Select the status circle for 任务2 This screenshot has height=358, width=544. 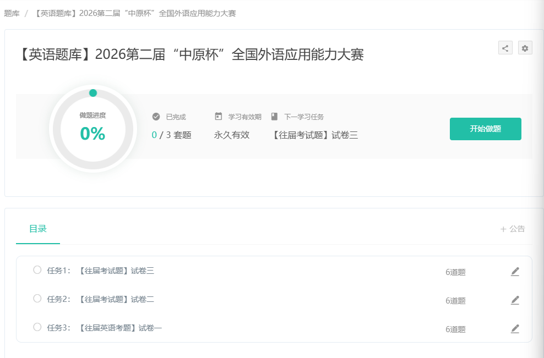click(37, 299)
